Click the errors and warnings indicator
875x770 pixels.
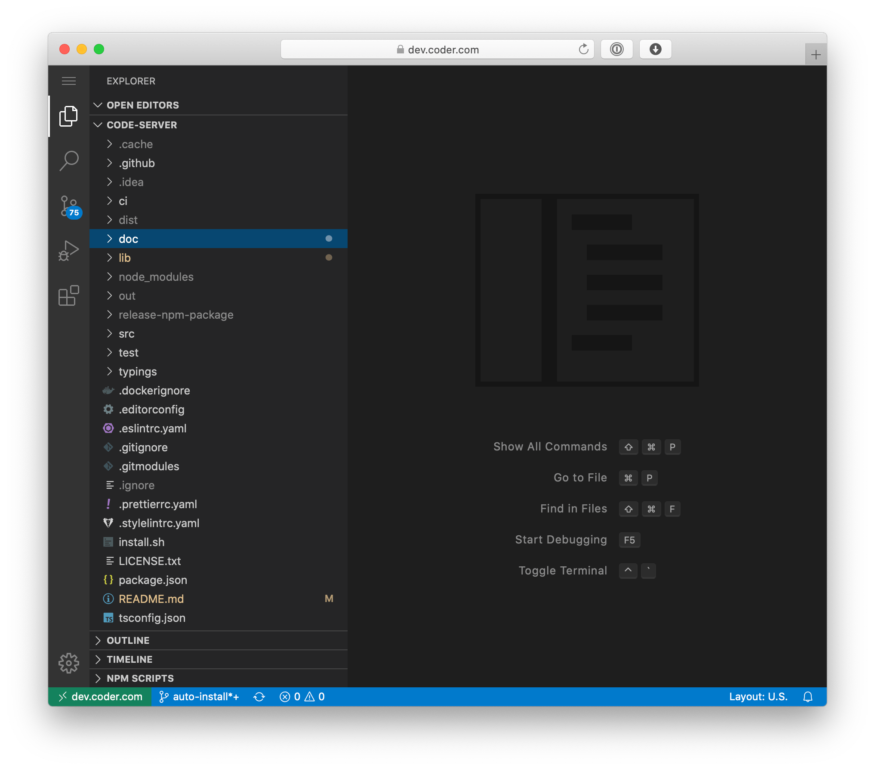[301, 696]
